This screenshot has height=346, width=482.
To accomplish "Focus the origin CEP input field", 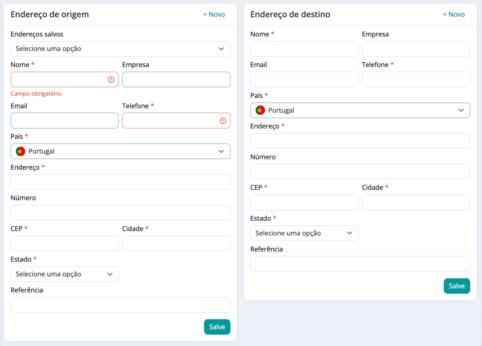I will point(64,244).
